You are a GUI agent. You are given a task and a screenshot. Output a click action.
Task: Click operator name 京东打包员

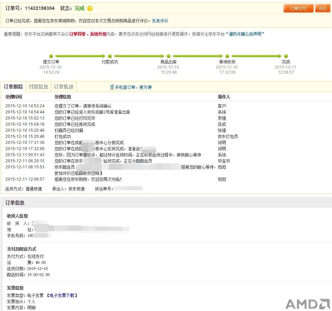click(228, 136)
